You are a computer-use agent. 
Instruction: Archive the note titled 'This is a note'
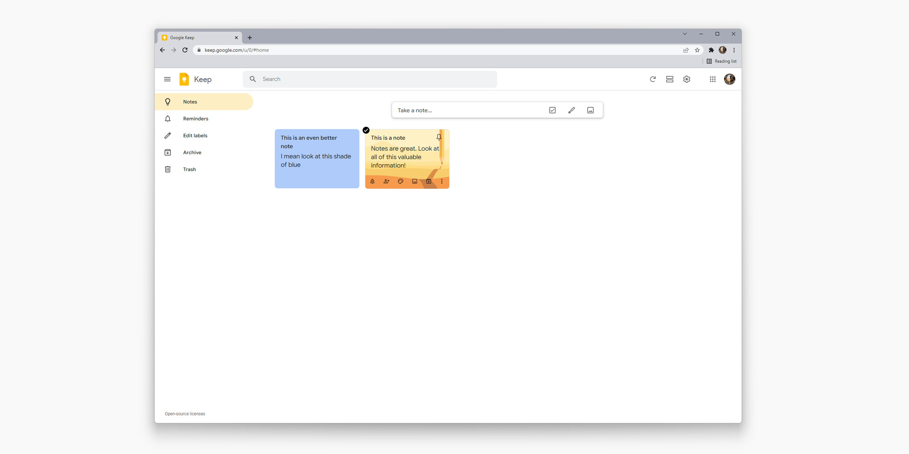pyautogui.click(x=429, y=181)
